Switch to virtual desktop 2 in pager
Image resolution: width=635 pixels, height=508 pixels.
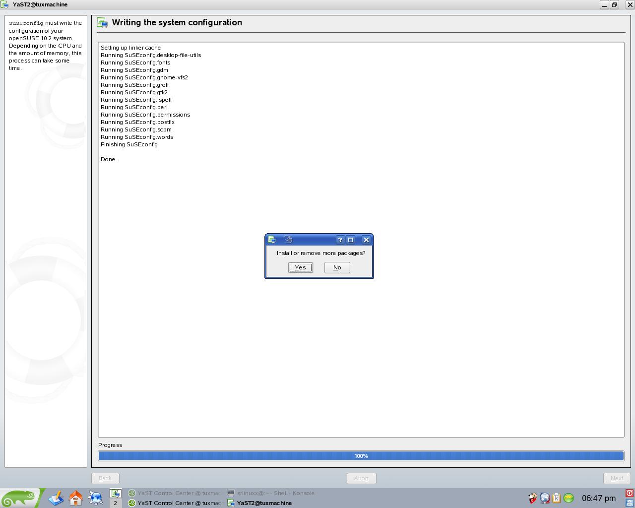[116, 503]
